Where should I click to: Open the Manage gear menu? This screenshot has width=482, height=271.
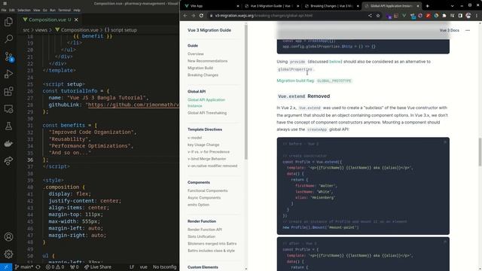pos(8,254)
